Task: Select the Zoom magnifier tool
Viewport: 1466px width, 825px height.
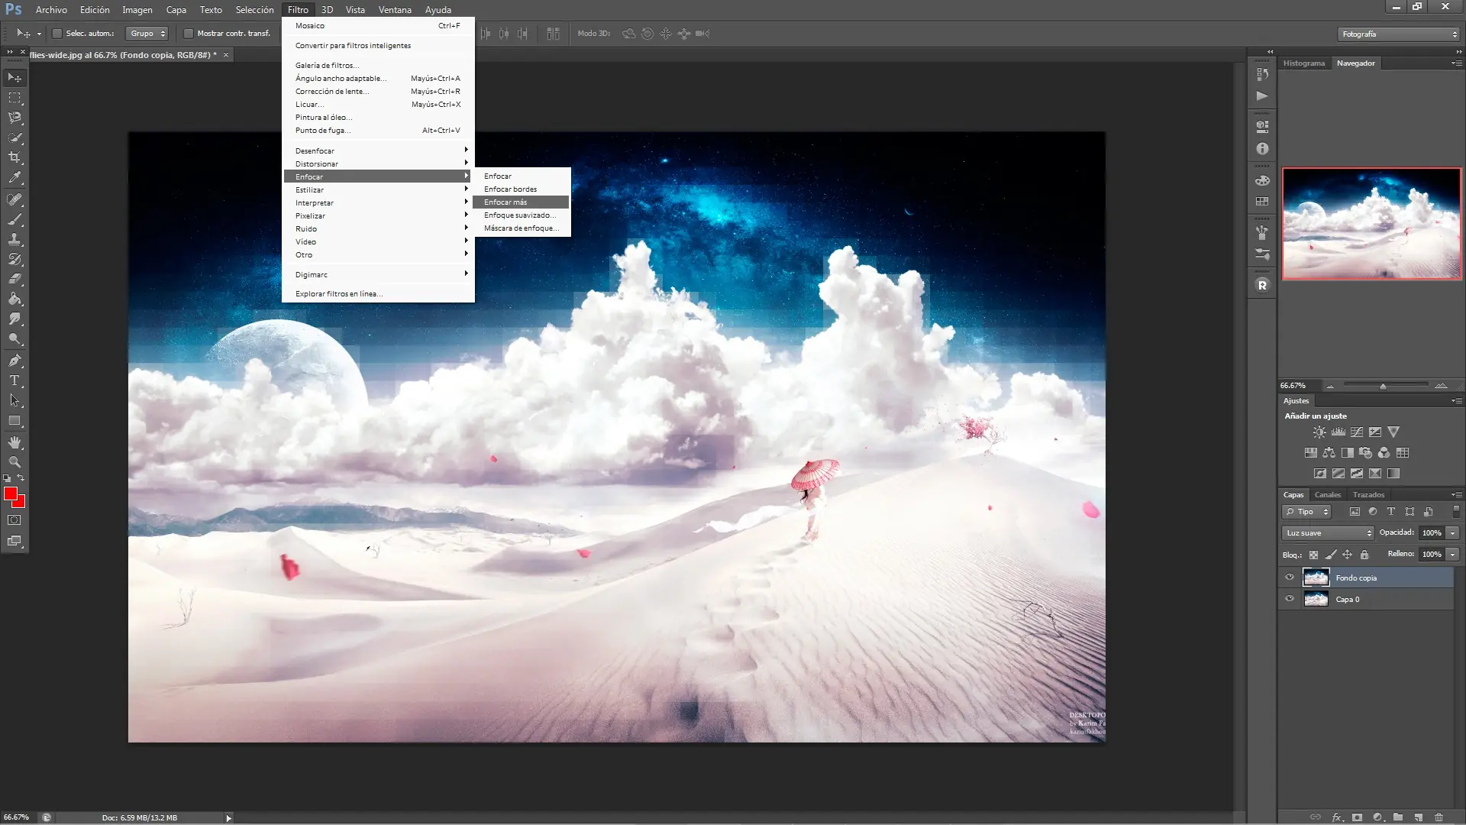Action: [x=15, y=462]
